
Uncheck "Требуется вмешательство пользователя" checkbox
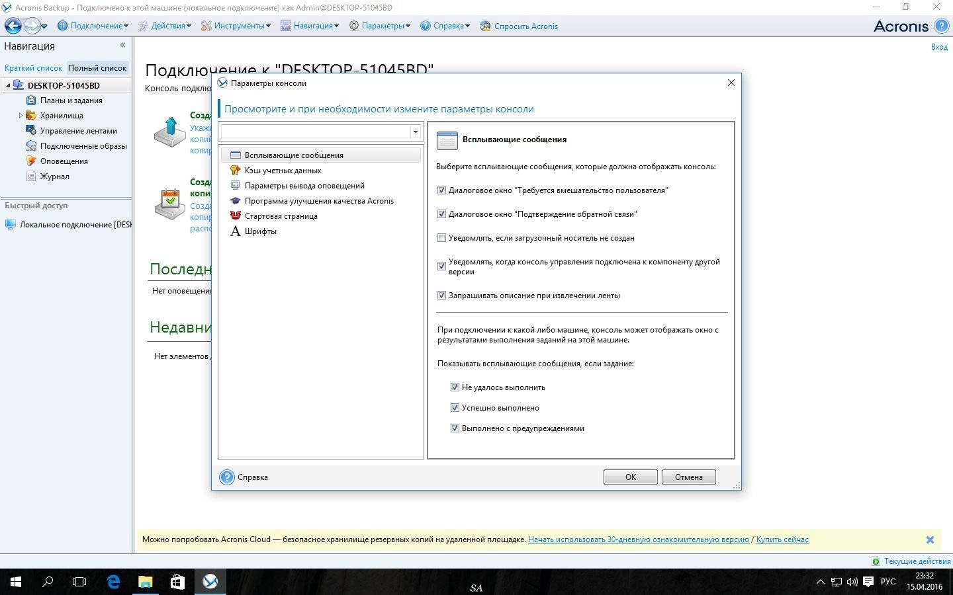click(441, 190)
